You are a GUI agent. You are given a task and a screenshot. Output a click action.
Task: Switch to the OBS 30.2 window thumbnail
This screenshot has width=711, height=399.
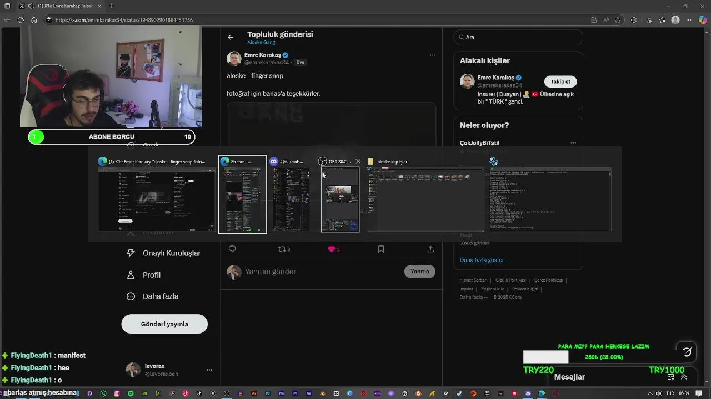[340, 199]
